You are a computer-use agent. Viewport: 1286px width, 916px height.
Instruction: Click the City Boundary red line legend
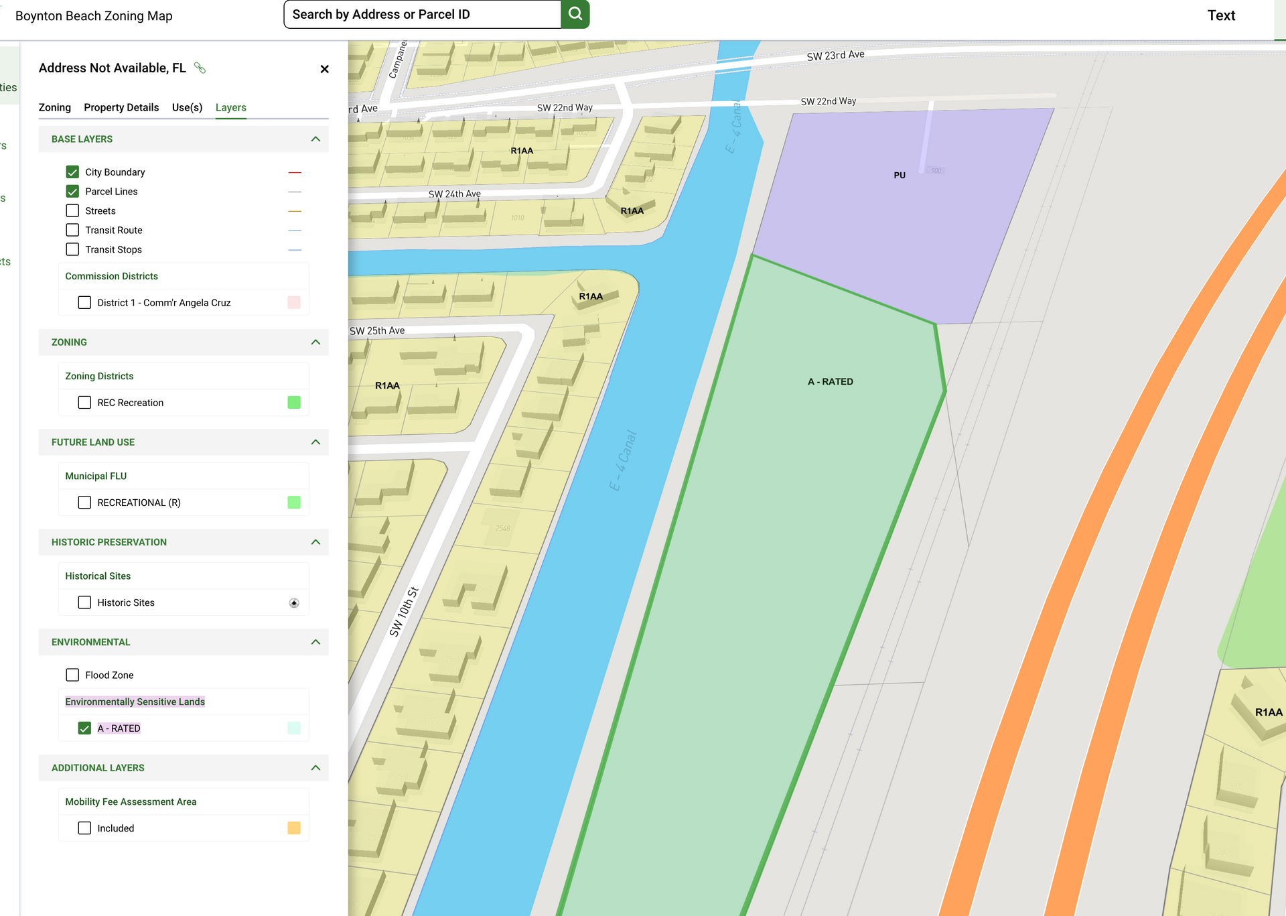click(295, 173)
